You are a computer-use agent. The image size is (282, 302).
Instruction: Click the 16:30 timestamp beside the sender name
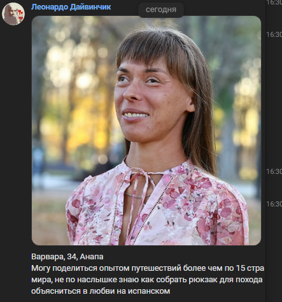coord(274,3)
